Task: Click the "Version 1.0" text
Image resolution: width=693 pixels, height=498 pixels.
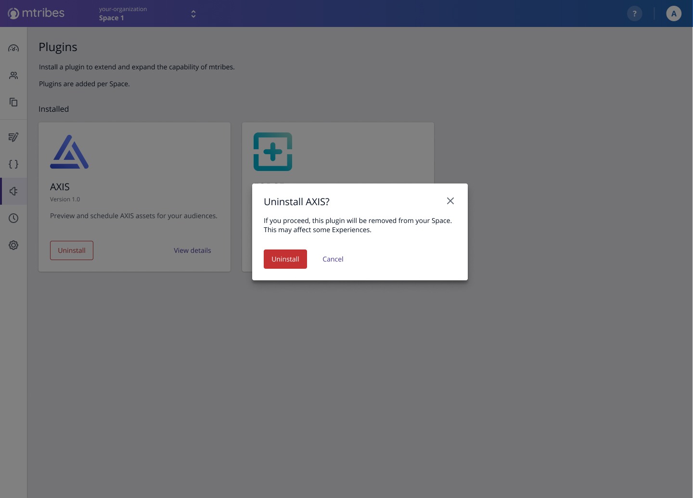Action: 65,199
